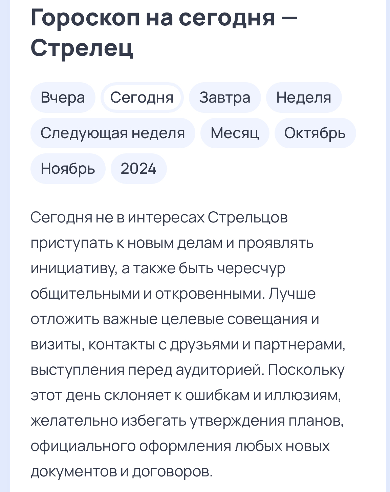Open the Вчера horoscope tab
This screenshot has height=492, width=390.
click(63, 98)
